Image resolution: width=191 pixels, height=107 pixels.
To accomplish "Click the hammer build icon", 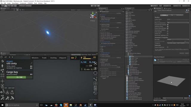I will click(12, 98).
